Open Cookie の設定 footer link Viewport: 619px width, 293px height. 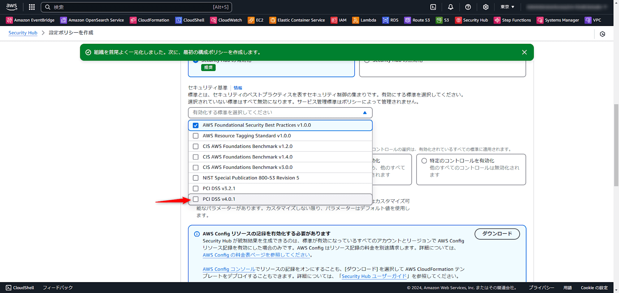594,288
